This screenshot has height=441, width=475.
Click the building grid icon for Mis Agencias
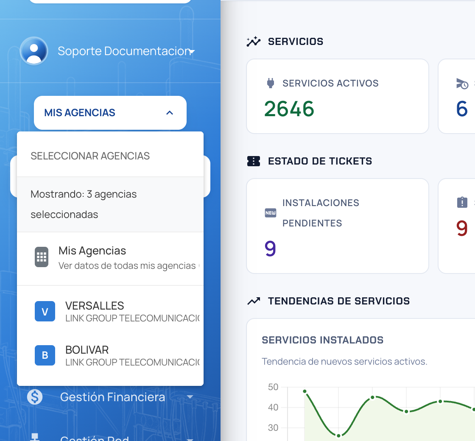[x=42, y=257]
